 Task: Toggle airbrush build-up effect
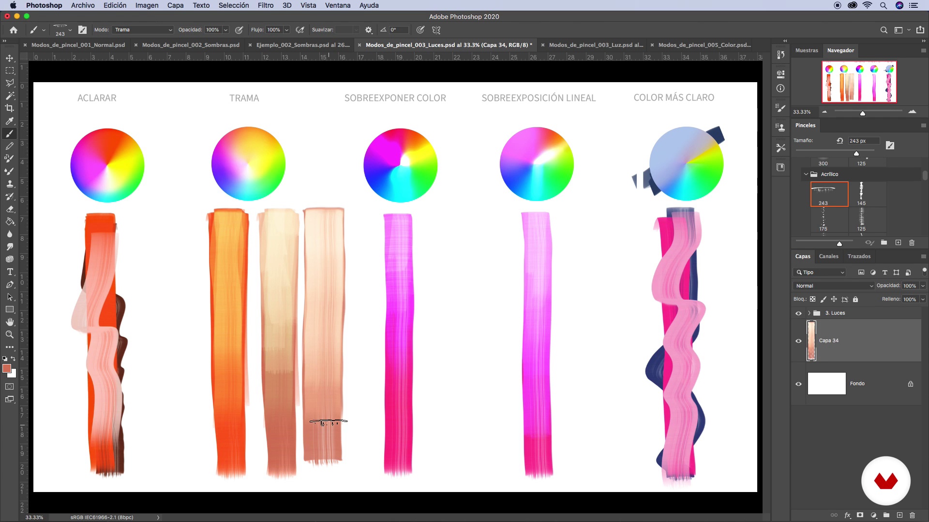tap(300, 30)
